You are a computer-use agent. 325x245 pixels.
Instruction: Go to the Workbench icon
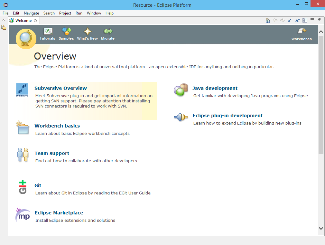[302, 31]
